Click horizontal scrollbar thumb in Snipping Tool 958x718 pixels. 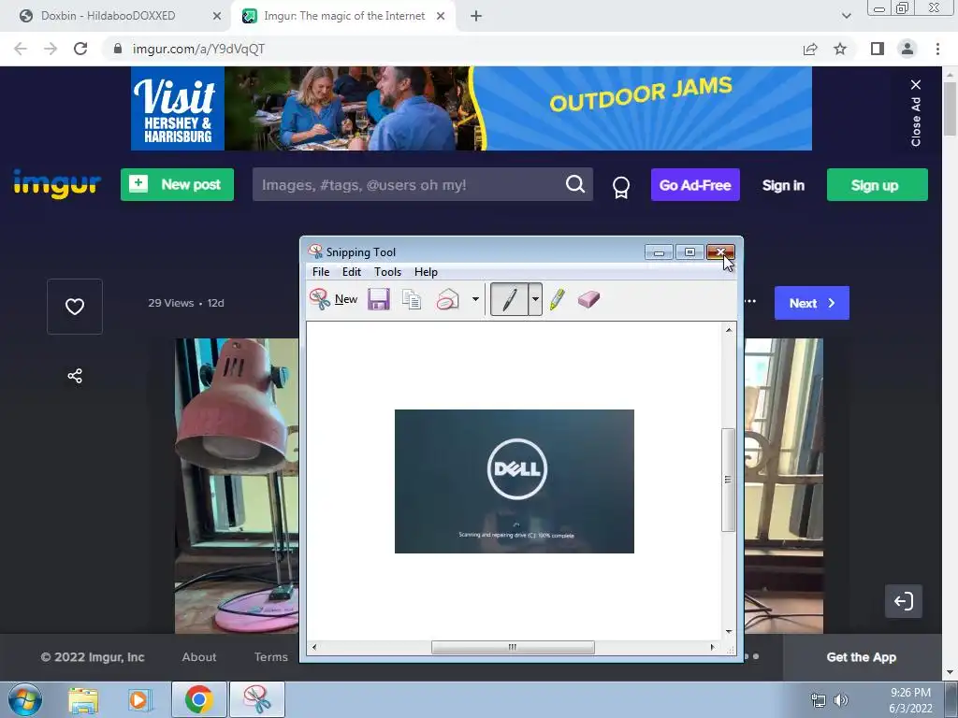click(x=513, y=647)
